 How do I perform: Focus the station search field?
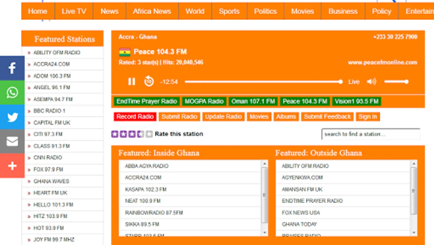(x=371, y=134)
